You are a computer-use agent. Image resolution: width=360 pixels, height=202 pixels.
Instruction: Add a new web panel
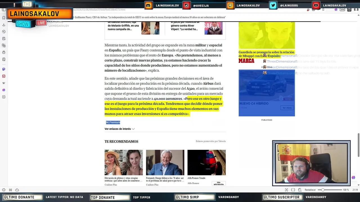[4, 97]
